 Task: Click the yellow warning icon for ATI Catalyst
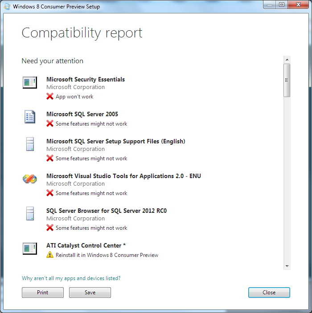tap(50, 255)
